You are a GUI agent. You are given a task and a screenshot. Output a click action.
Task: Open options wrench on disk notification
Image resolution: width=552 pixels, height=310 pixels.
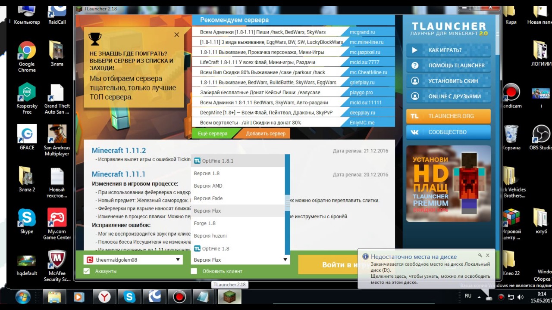[480, 255]
